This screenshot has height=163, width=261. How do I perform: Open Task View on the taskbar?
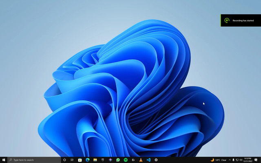(72, 160)
